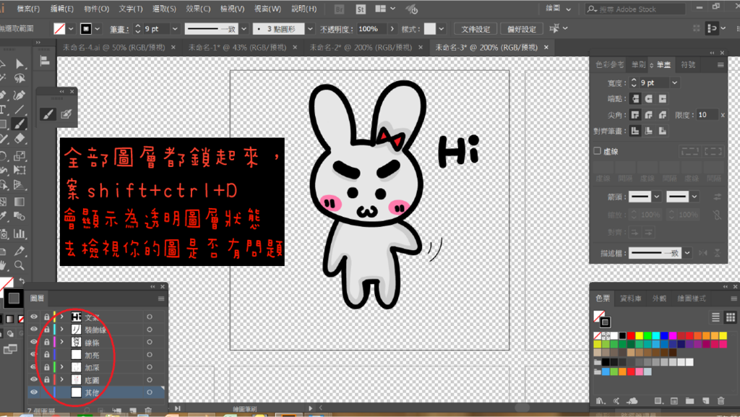Choose the Scale tool
The height and width of the screenshot is (417, 740).
tap(20, 155)
